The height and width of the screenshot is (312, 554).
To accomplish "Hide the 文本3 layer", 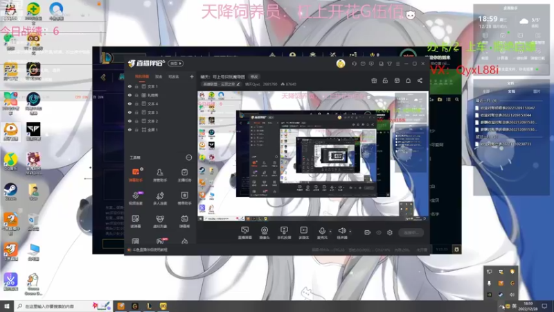I will [x=129, y=112].
